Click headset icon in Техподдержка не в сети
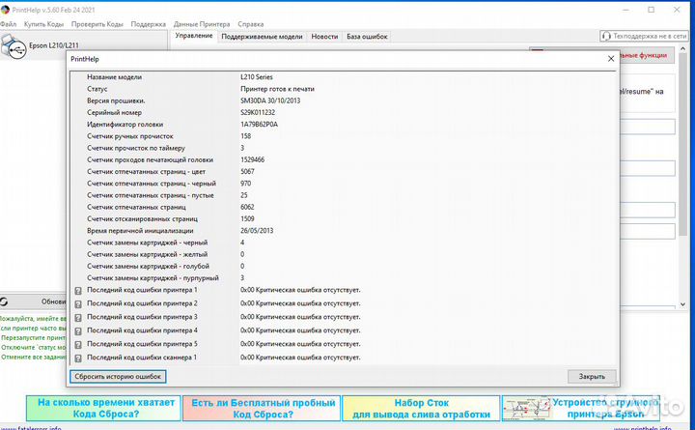The image size is (695, 430). pyautogui.click(x=606, y=36)
